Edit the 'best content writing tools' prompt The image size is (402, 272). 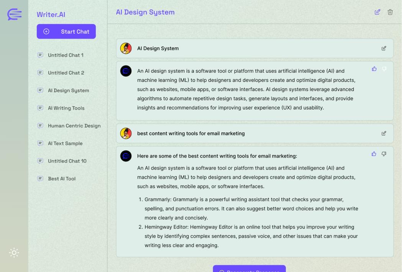pos(384,134)
